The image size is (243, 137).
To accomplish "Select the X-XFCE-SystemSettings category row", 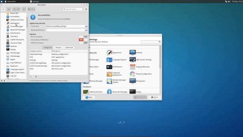I will click(x=58, y=66).
